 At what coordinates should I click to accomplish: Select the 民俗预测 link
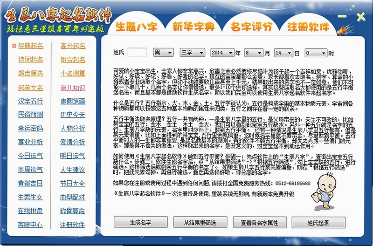[30, 115]
